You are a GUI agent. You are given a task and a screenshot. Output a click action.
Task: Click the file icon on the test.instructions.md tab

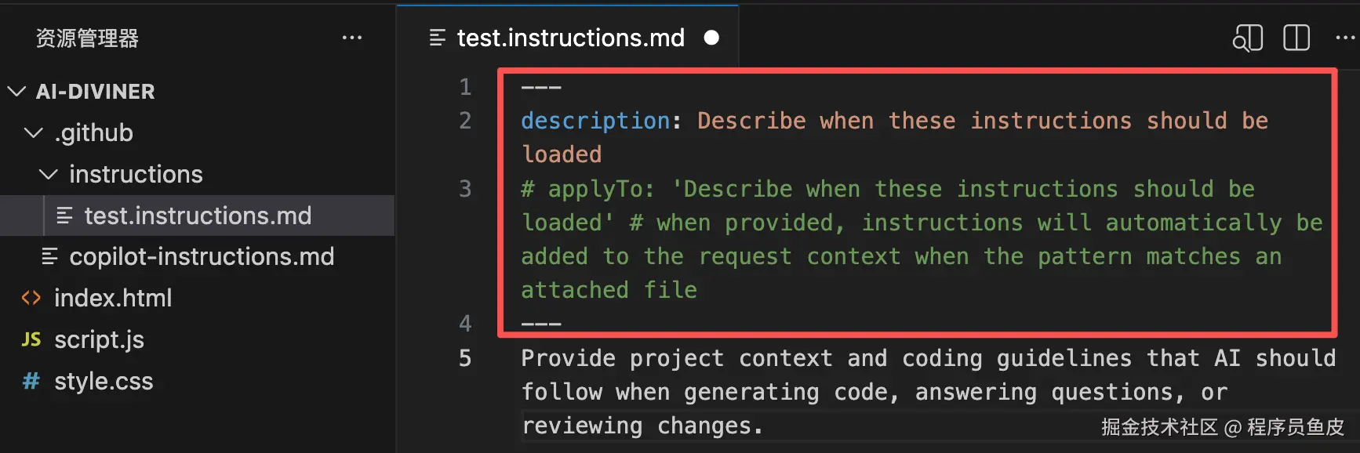click(x=438, y=38)
